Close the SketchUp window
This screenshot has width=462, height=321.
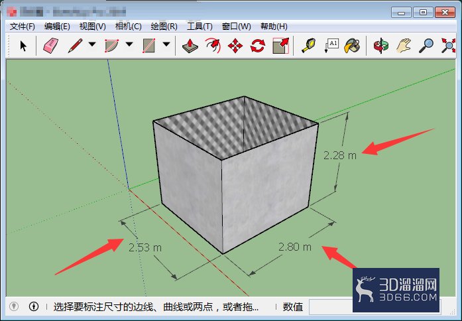(445, 13)
